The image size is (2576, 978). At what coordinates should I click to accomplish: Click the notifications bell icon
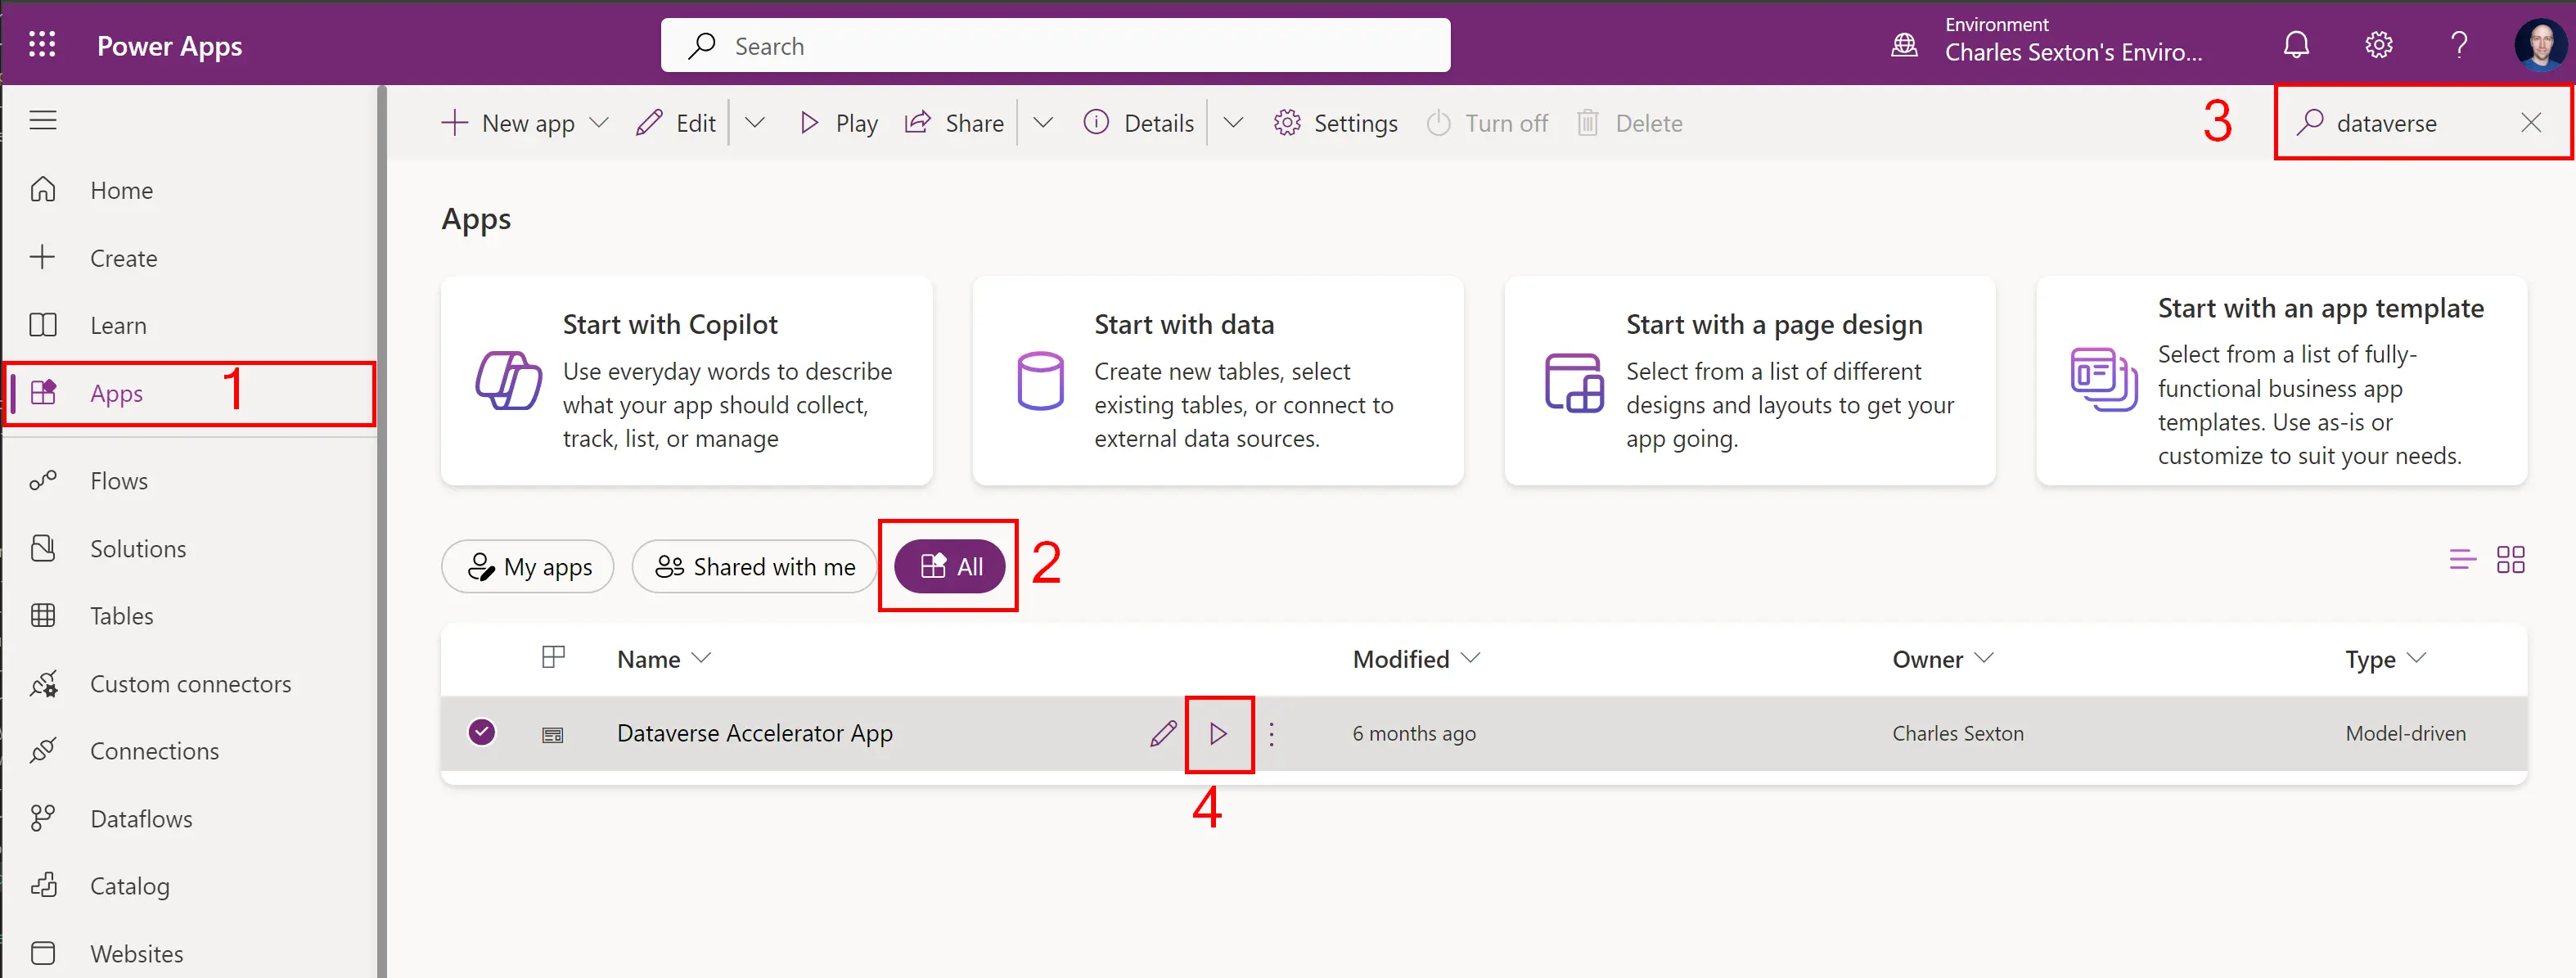pyautogui.click(x=2296, y=45)
